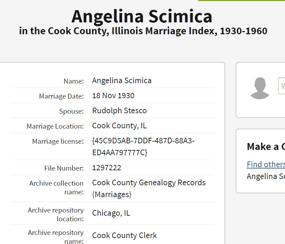Click the gray person silhouette avatar
The height and width of the screenshot is (244, 285).
[x=260, y=88]
